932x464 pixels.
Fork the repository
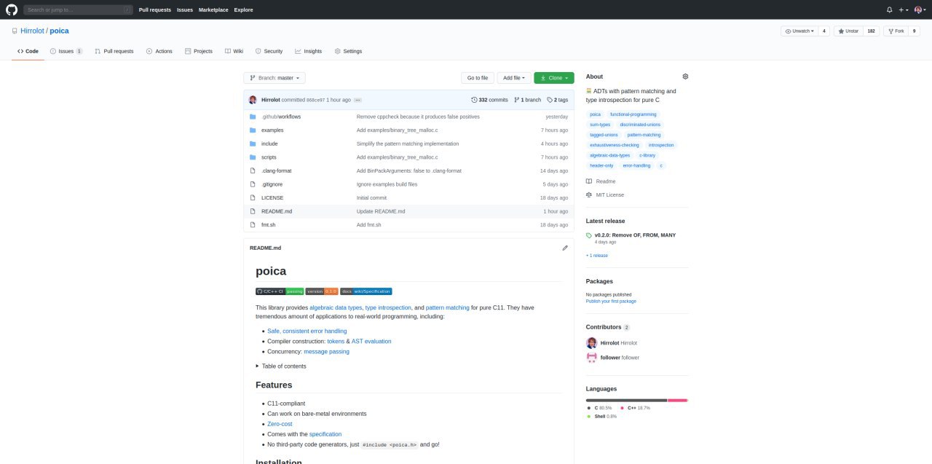pos(896,31)
